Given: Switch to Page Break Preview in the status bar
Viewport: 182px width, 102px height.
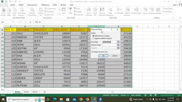Looking at the screenshot, I should (156, 95).
